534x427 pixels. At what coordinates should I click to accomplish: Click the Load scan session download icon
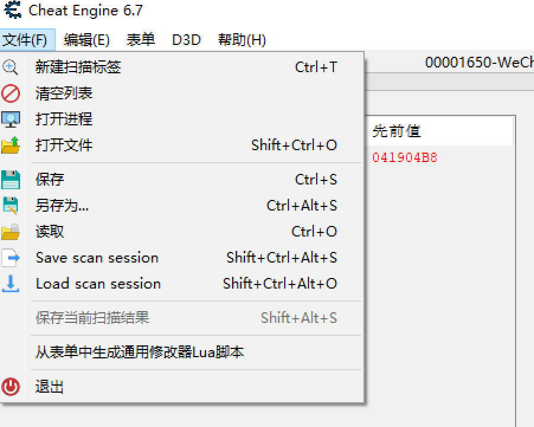[x=11, y=283]
